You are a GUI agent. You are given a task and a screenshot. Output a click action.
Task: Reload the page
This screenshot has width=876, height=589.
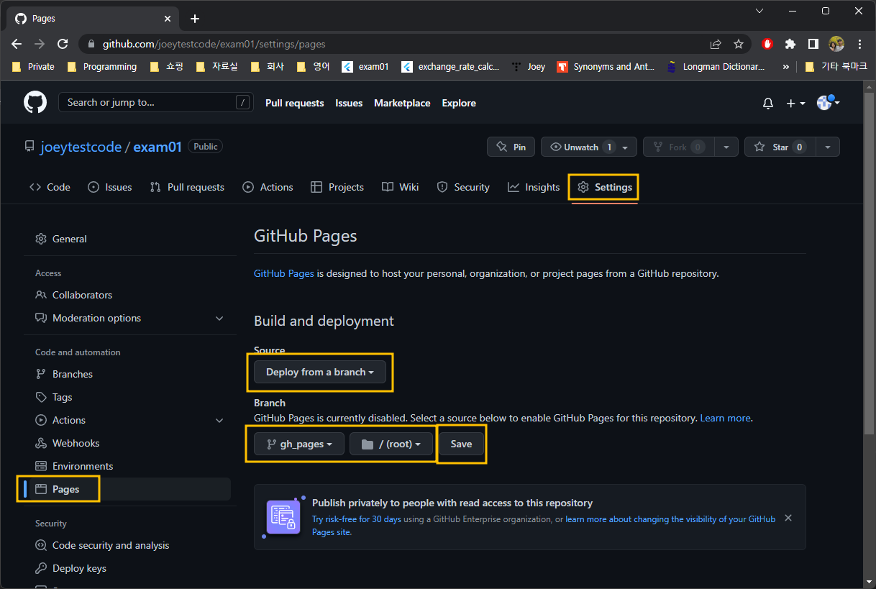pos(63,44)
